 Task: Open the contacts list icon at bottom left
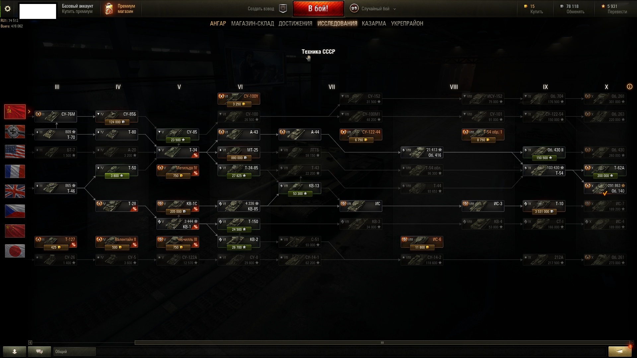pyautogui.click(x=15, y=351)
